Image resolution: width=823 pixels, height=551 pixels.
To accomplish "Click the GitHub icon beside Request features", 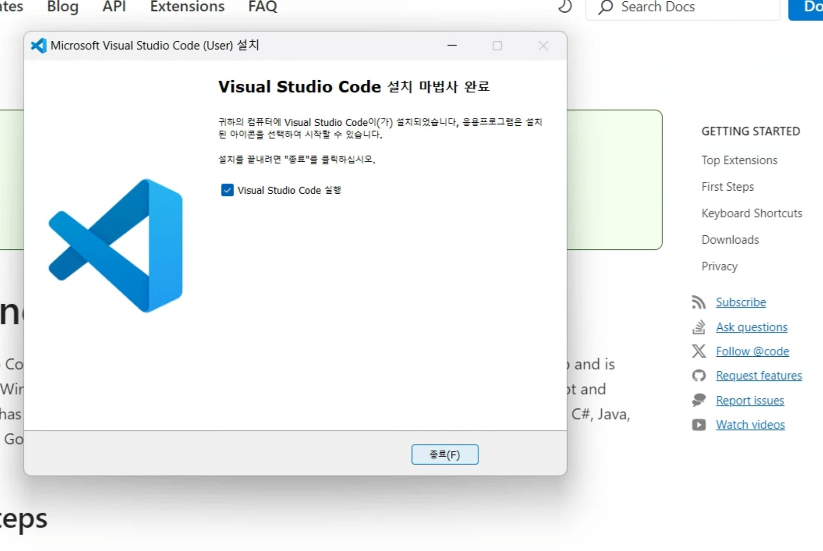I will (x=699, y=375).
